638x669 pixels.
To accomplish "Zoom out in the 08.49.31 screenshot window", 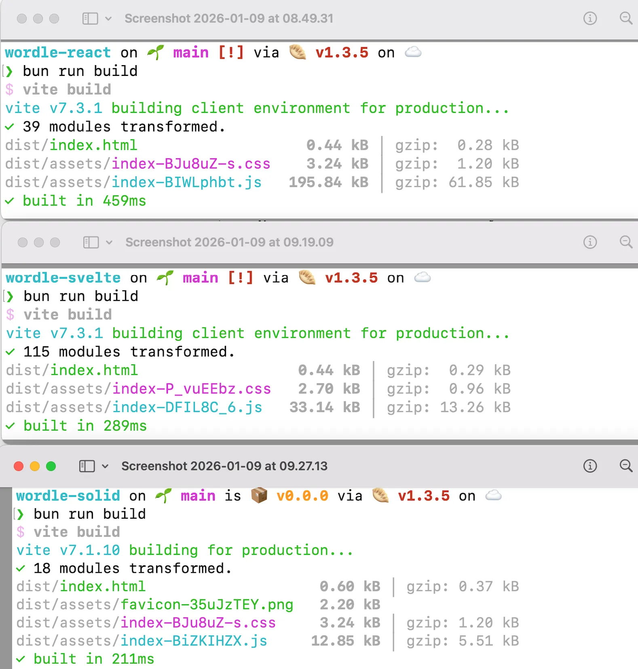I will point(625,19).
